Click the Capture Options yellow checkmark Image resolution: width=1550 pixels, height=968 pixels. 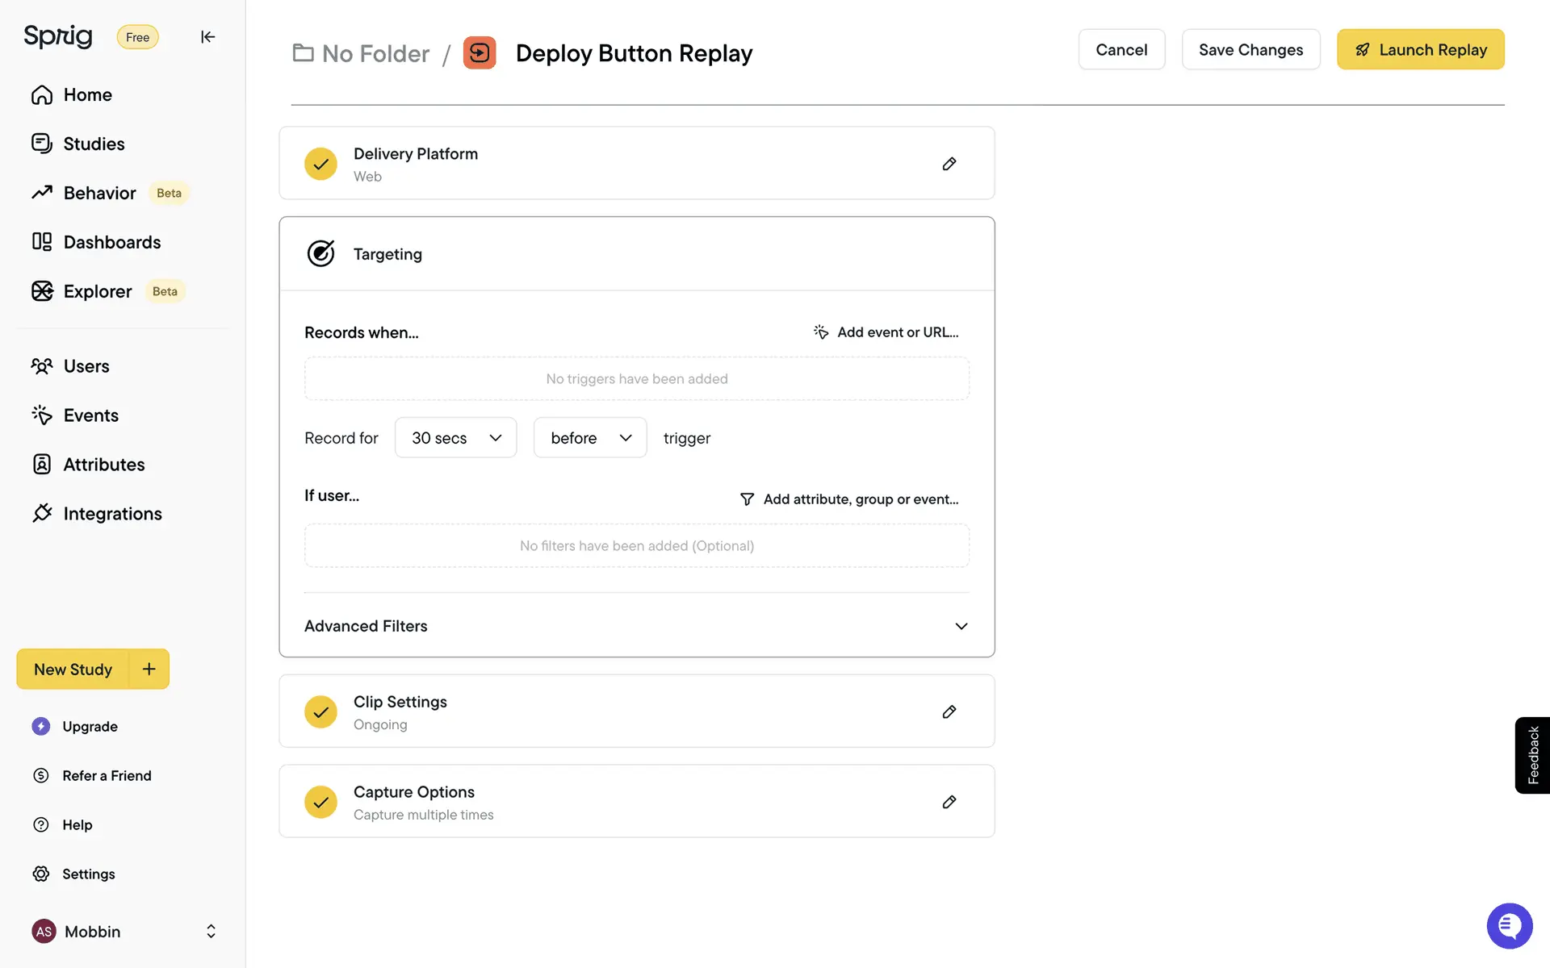(320, 802)
